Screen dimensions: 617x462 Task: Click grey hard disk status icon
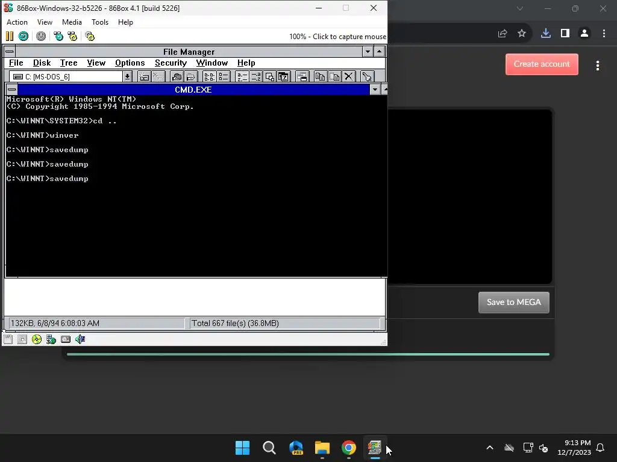pos(66,339)
